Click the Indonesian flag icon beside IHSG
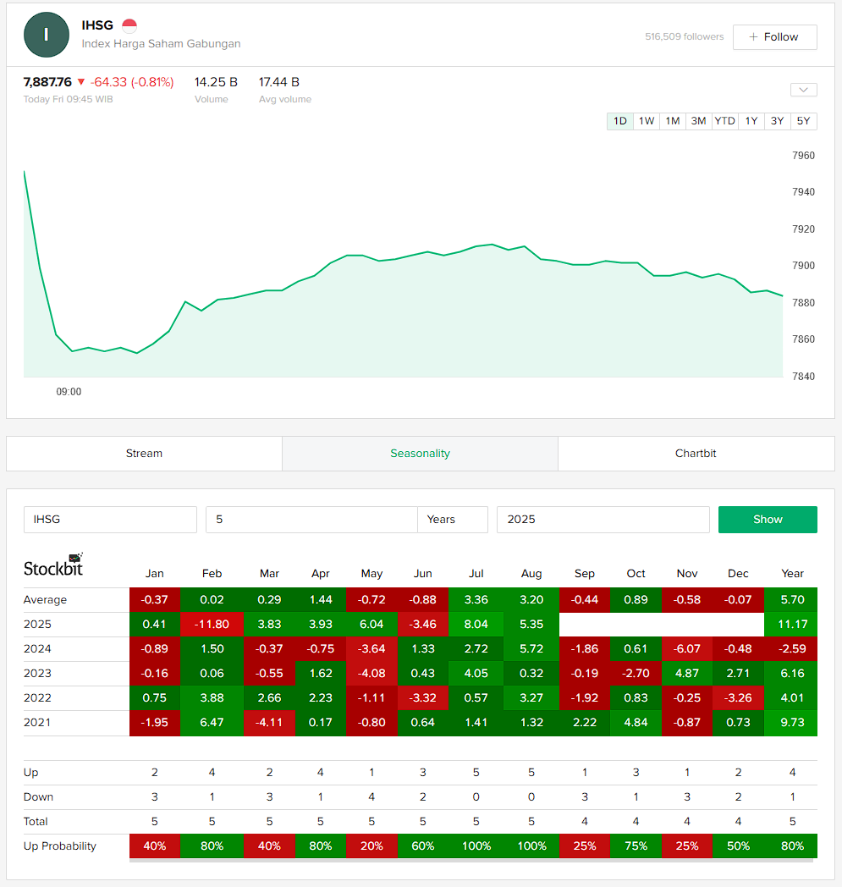 129,25
